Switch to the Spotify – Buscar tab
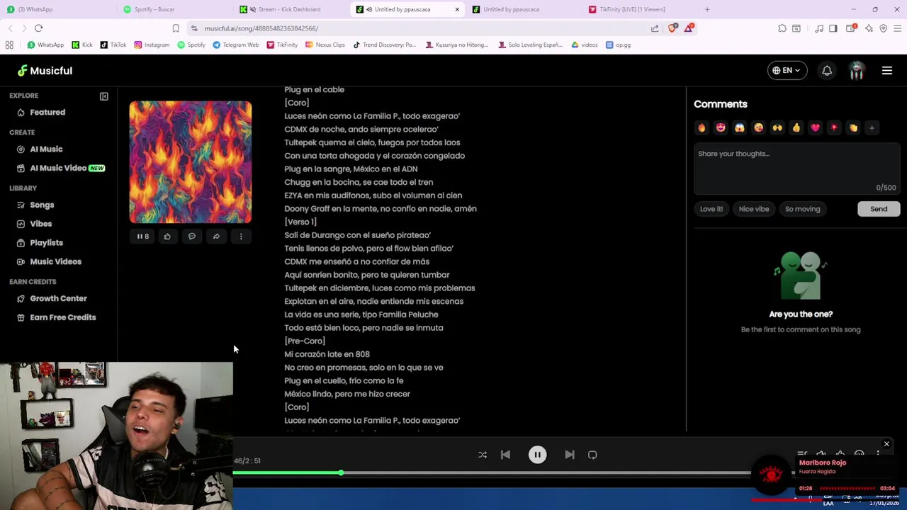 174,9
